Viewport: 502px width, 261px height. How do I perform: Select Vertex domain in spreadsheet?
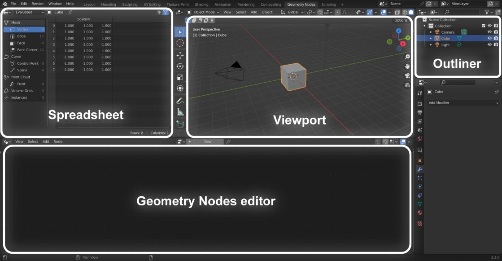click(x=24, y=29)
